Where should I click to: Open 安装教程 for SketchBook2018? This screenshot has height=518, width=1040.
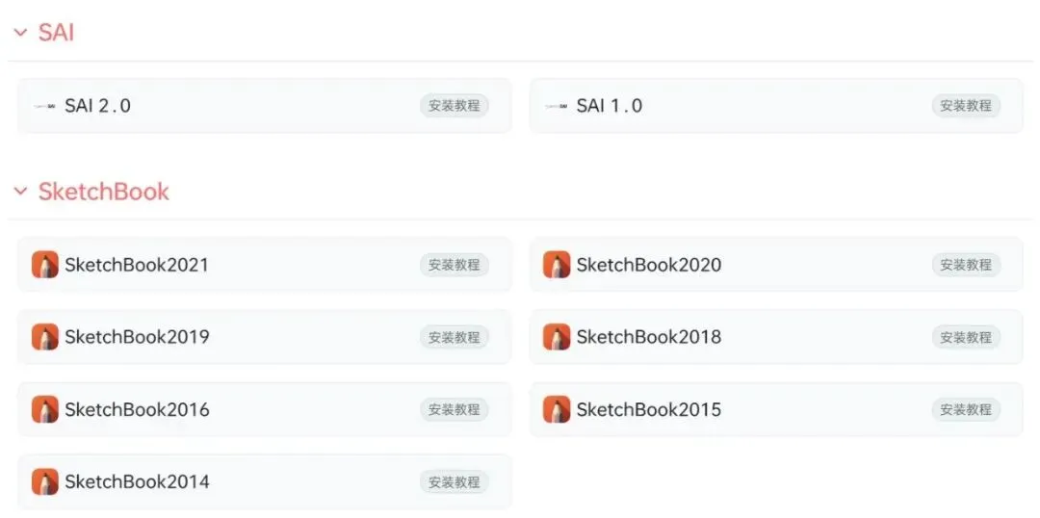click(x=965, y=337)
